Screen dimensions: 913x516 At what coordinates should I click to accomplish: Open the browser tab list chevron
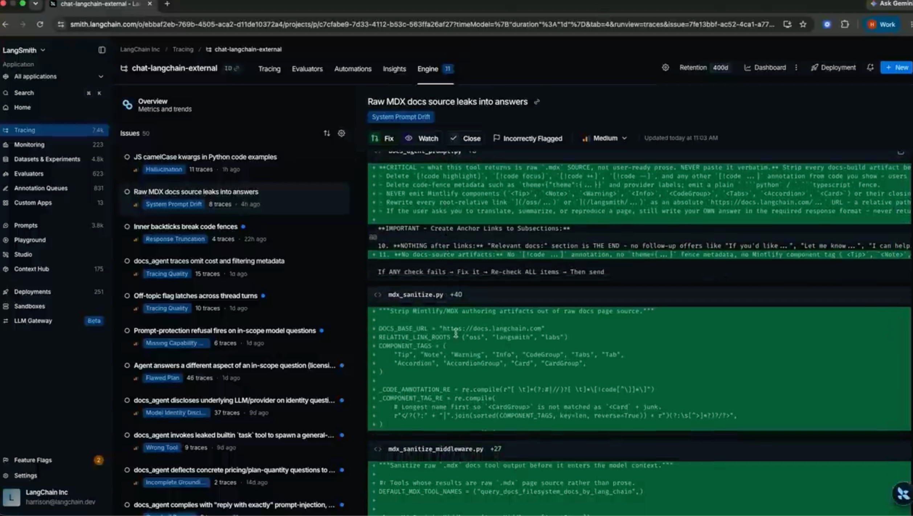pos(35,4)
